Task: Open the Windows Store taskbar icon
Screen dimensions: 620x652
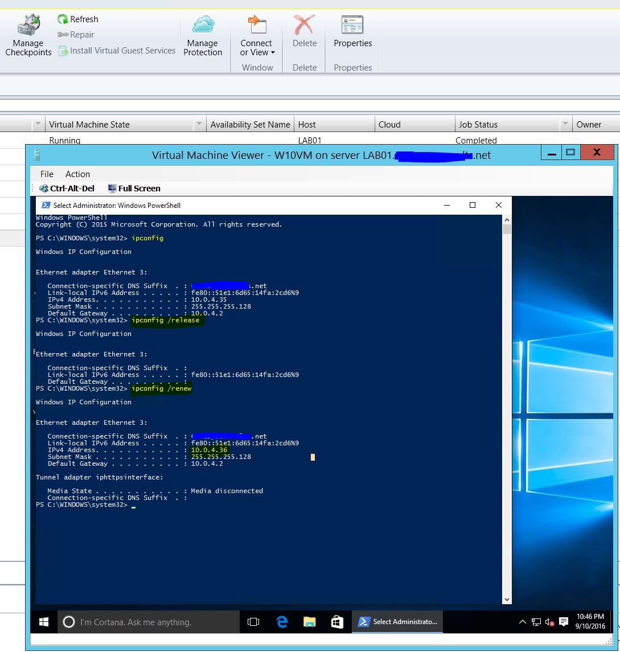Action: click(x=337, y=622)
